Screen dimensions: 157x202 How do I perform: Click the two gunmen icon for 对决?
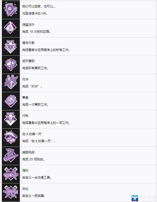[x=11, y=83]
